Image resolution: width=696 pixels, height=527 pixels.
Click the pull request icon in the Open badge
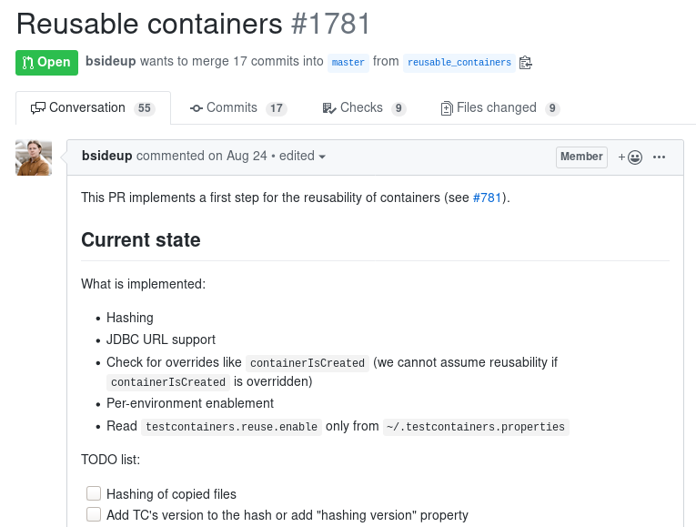click(28, 63)
